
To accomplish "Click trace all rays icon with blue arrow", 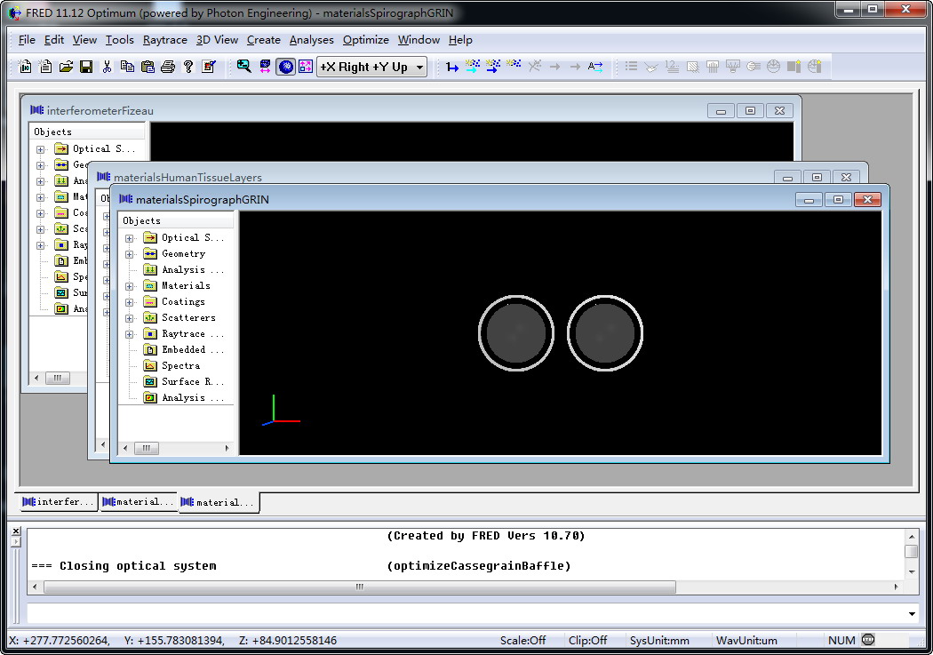I will 492,67.
